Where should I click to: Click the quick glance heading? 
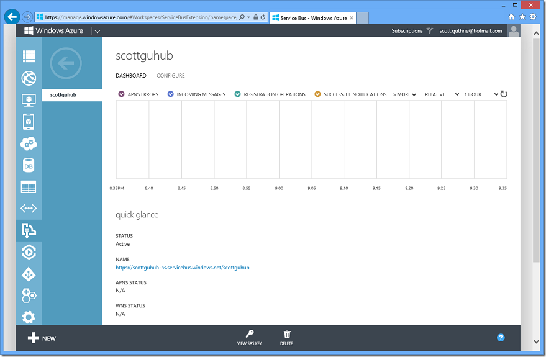(137, 215)
